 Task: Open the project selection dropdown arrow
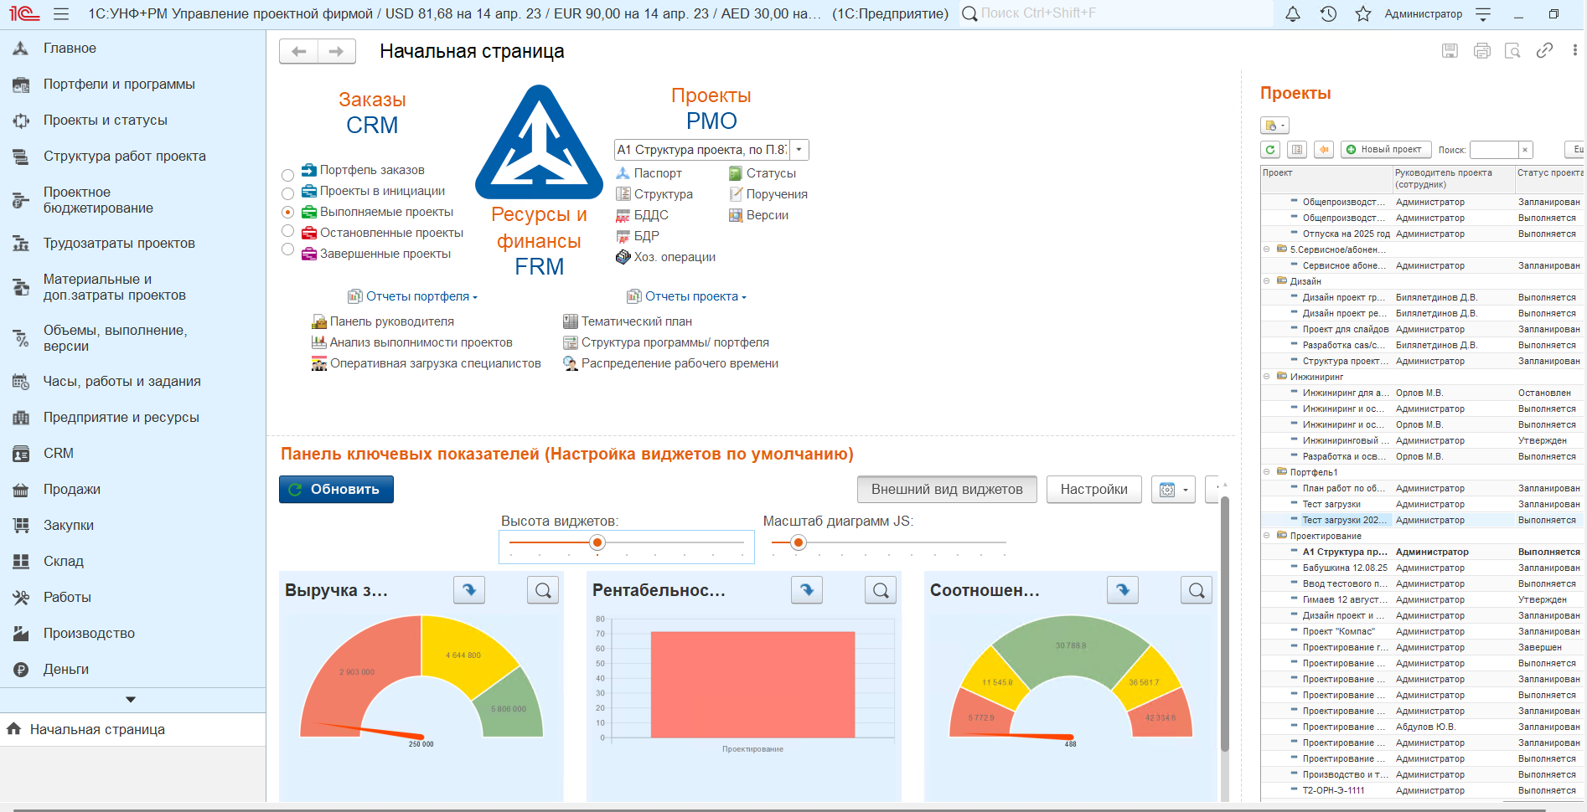click(799, 150)
